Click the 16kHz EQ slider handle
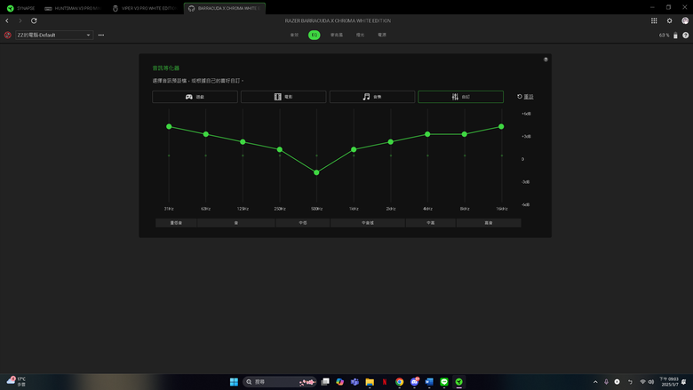693x390 pixels. pyautogui.click(x=501, y=127)
